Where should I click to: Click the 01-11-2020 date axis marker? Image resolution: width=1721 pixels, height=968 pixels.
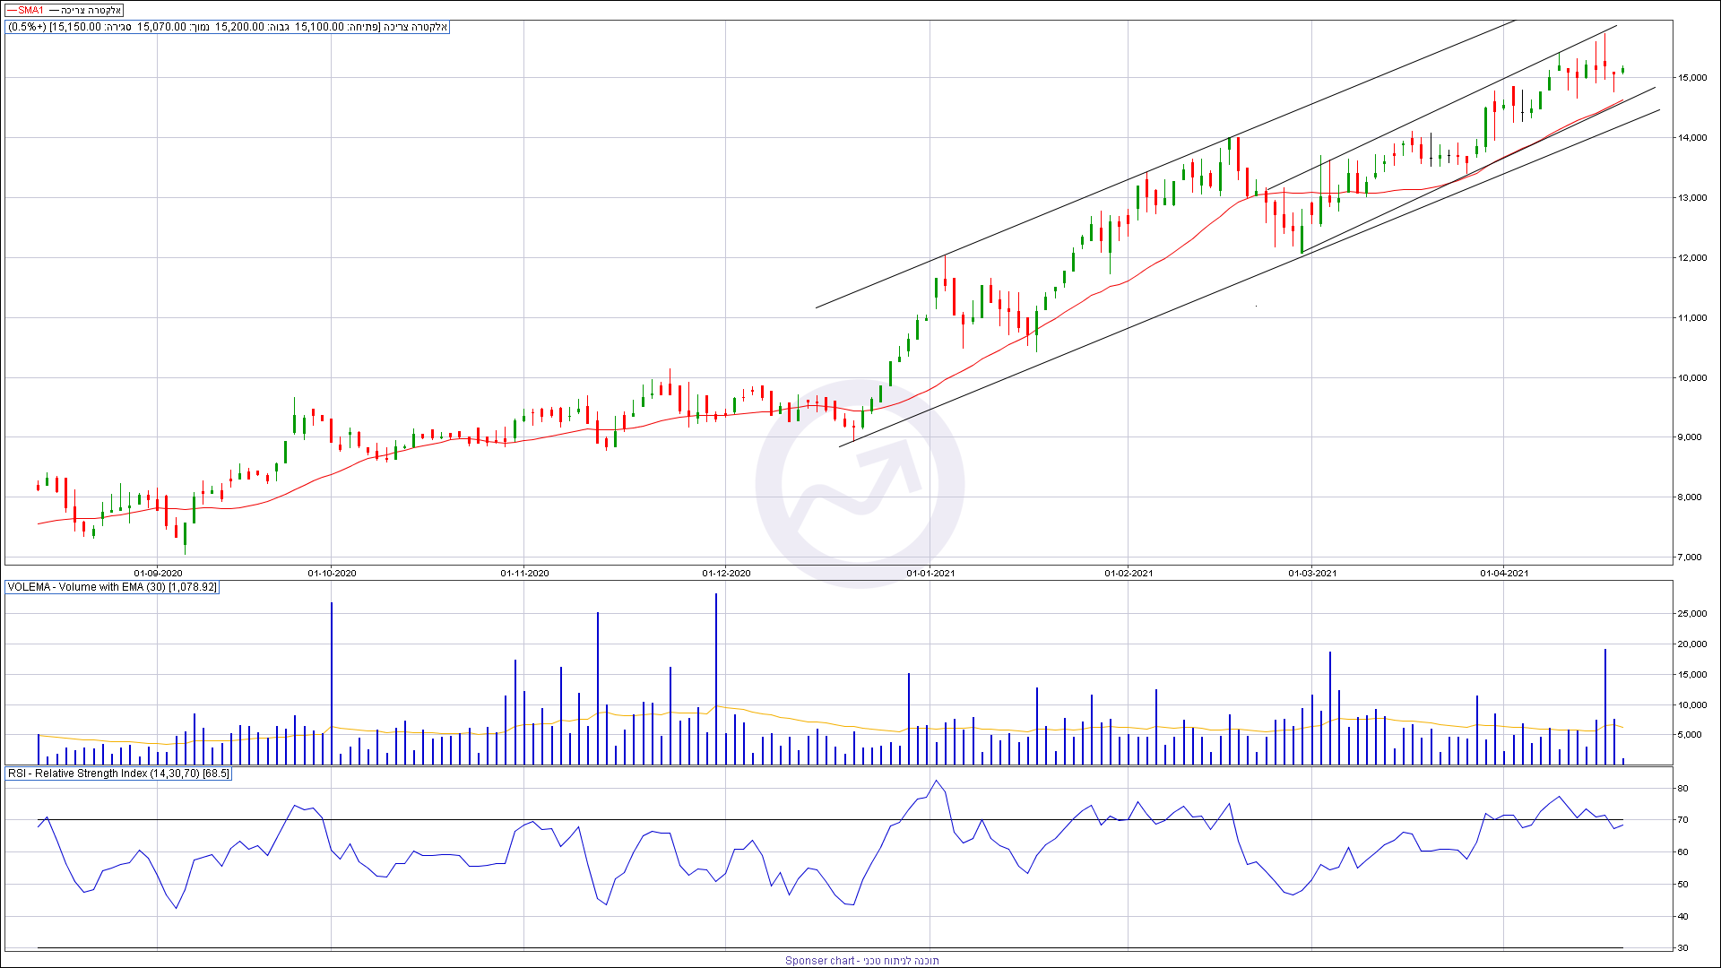point(524,573)
